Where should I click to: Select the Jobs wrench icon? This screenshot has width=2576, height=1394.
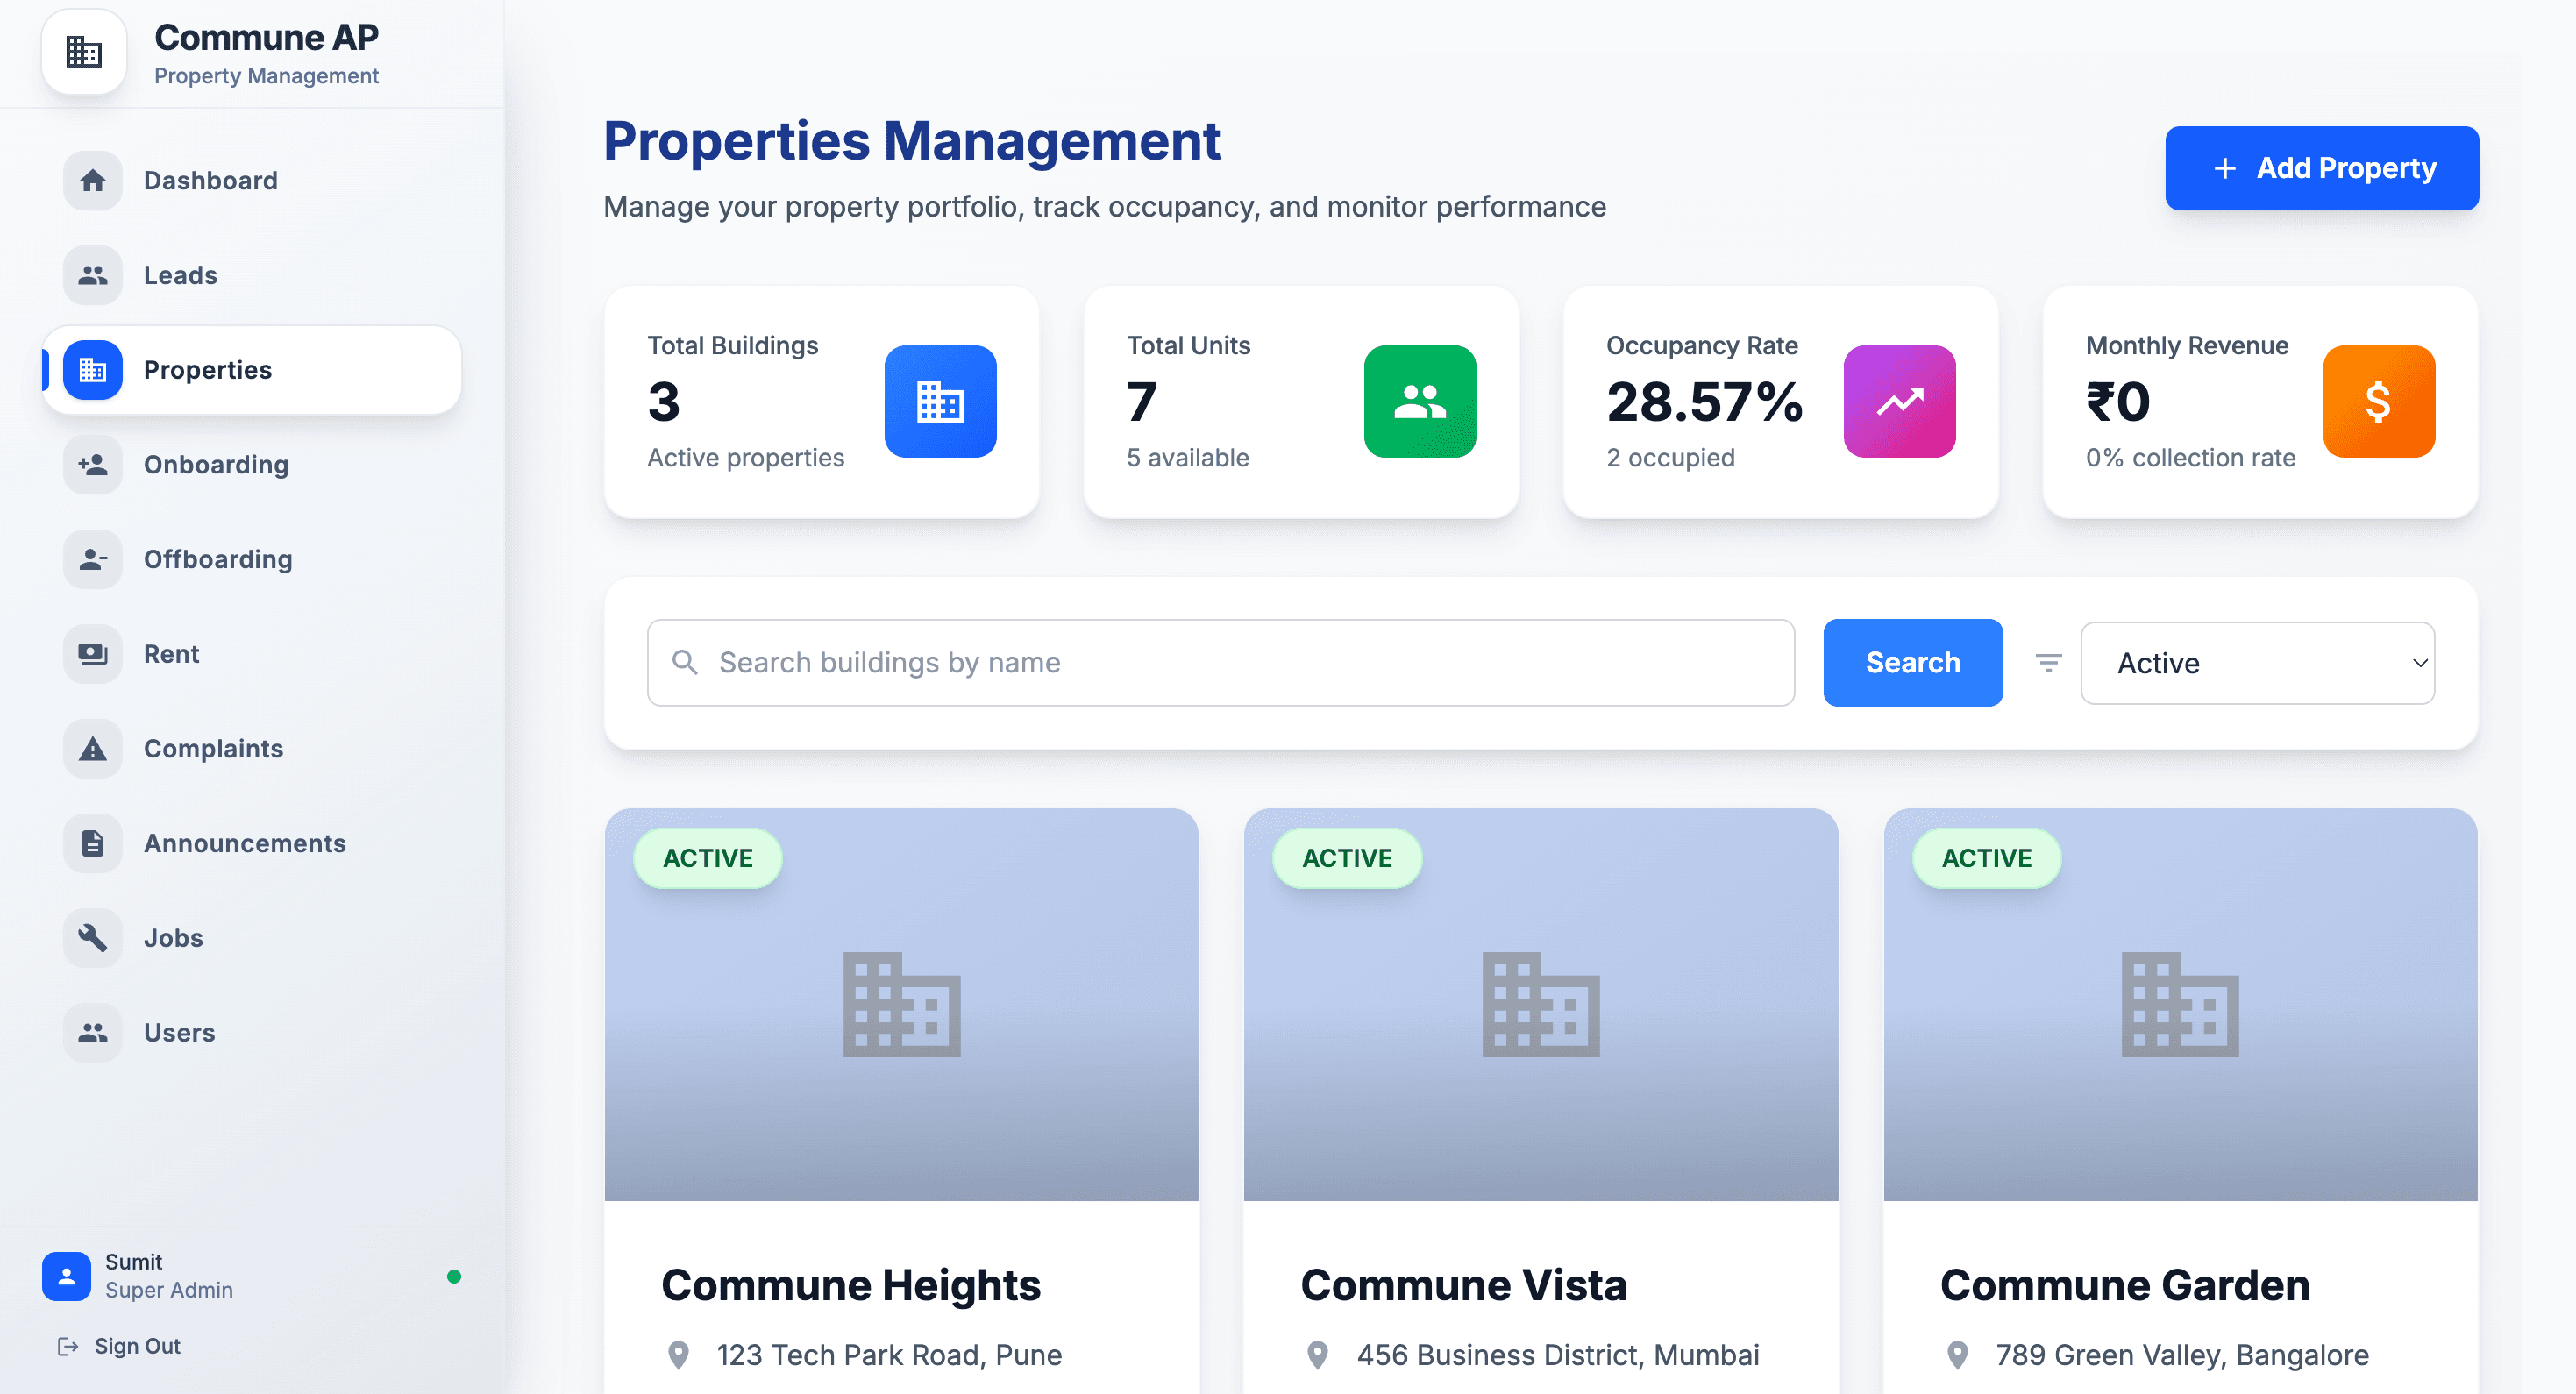click(92, 937)
